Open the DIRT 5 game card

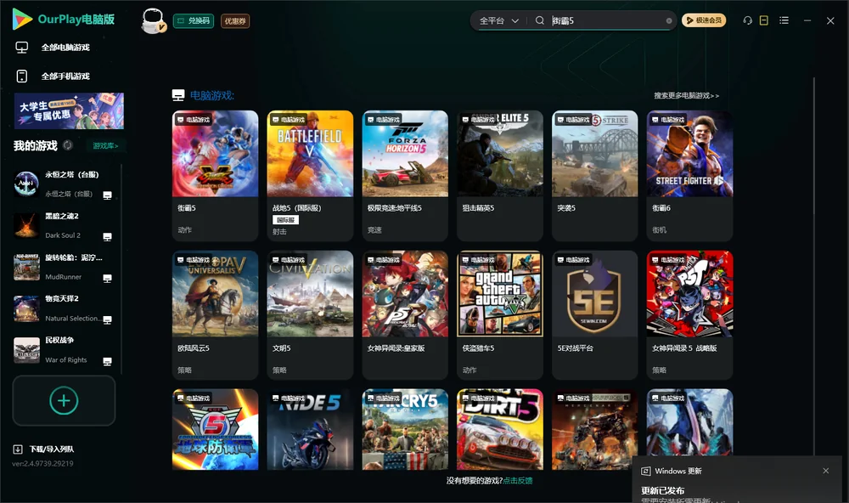point(500,429)
